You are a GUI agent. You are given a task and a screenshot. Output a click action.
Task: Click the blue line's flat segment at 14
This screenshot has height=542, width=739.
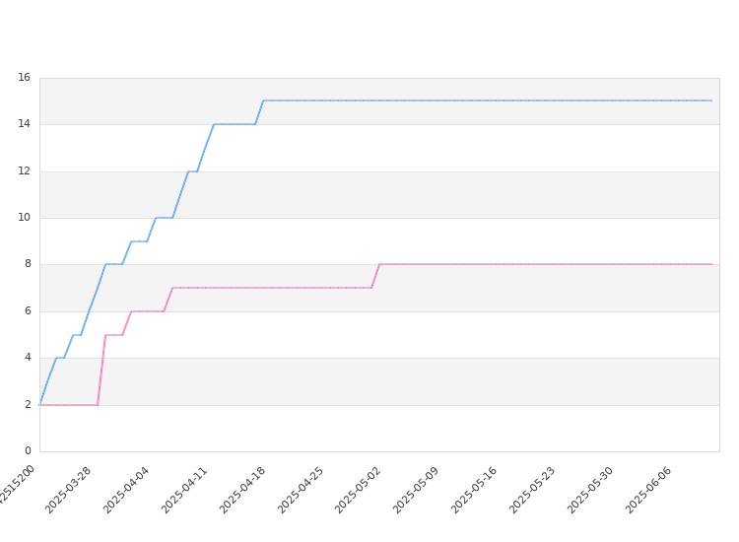(235, 124)
